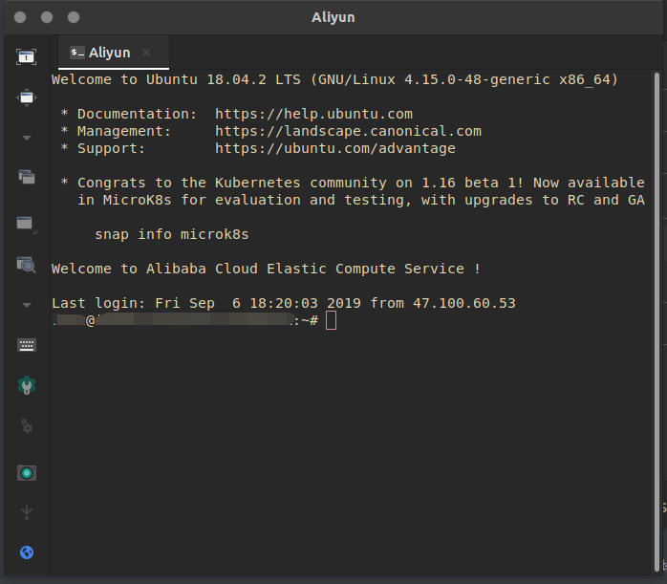Click the https://help.ubuntu.com URL text
The height and width of the screenshot is (584, 667).
(313, 114)
